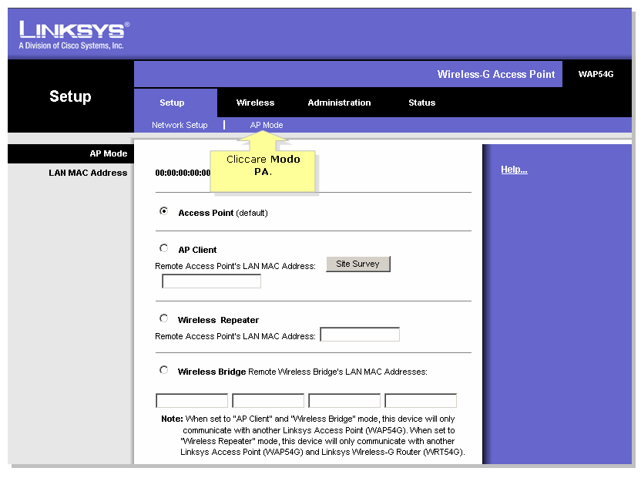Click the first Wireless Bridge MAC field
Image resolution: width=641 pixels, height=478 pixels.
191,400
